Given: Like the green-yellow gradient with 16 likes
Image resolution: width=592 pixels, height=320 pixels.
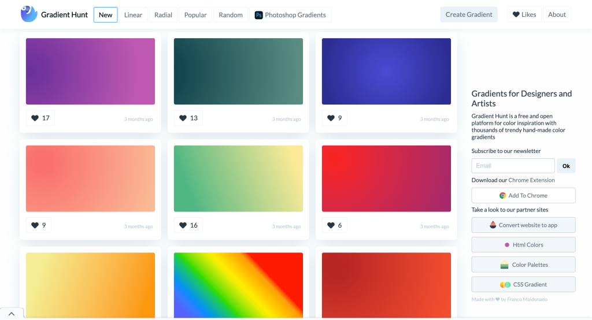Looking at the screenshot, I should click(188, 225).
